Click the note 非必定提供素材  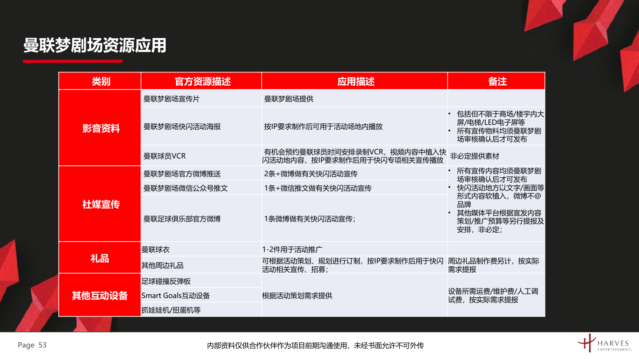496,156
